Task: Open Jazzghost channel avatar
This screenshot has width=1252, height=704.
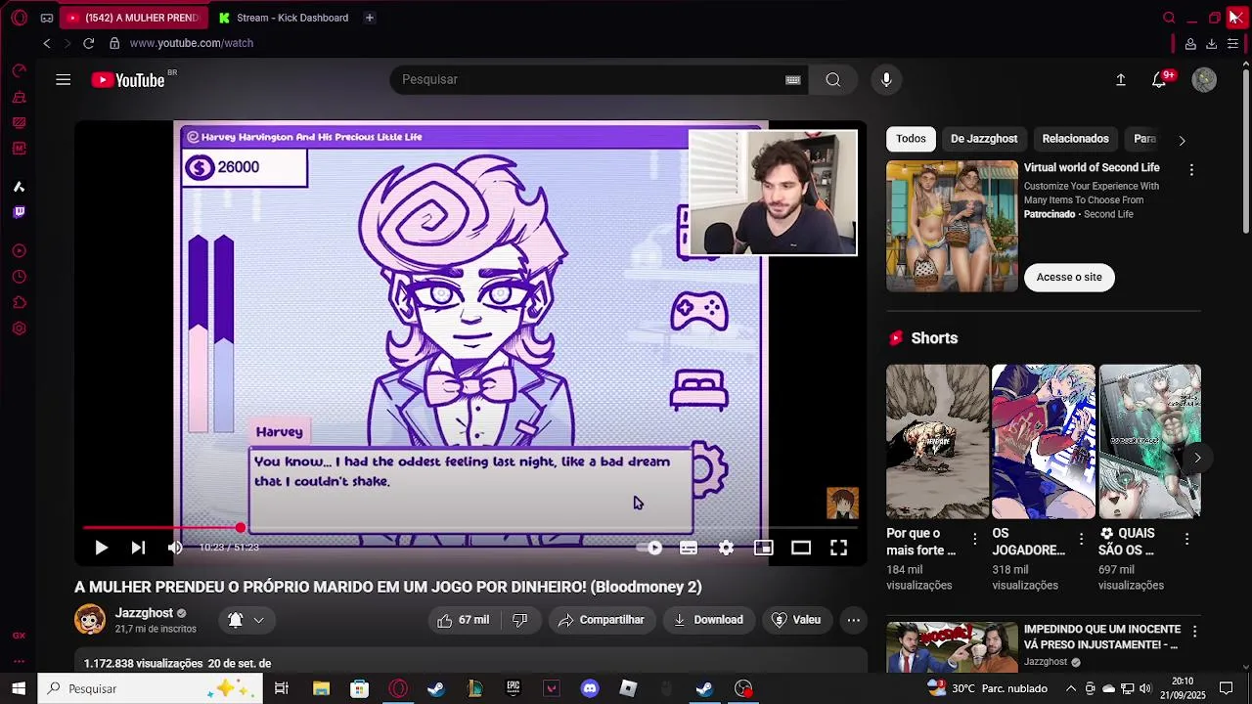Action: (90, 620)
